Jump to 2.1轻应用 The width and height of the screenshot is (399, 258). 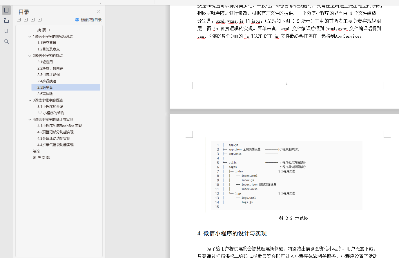tap(45, 62)
